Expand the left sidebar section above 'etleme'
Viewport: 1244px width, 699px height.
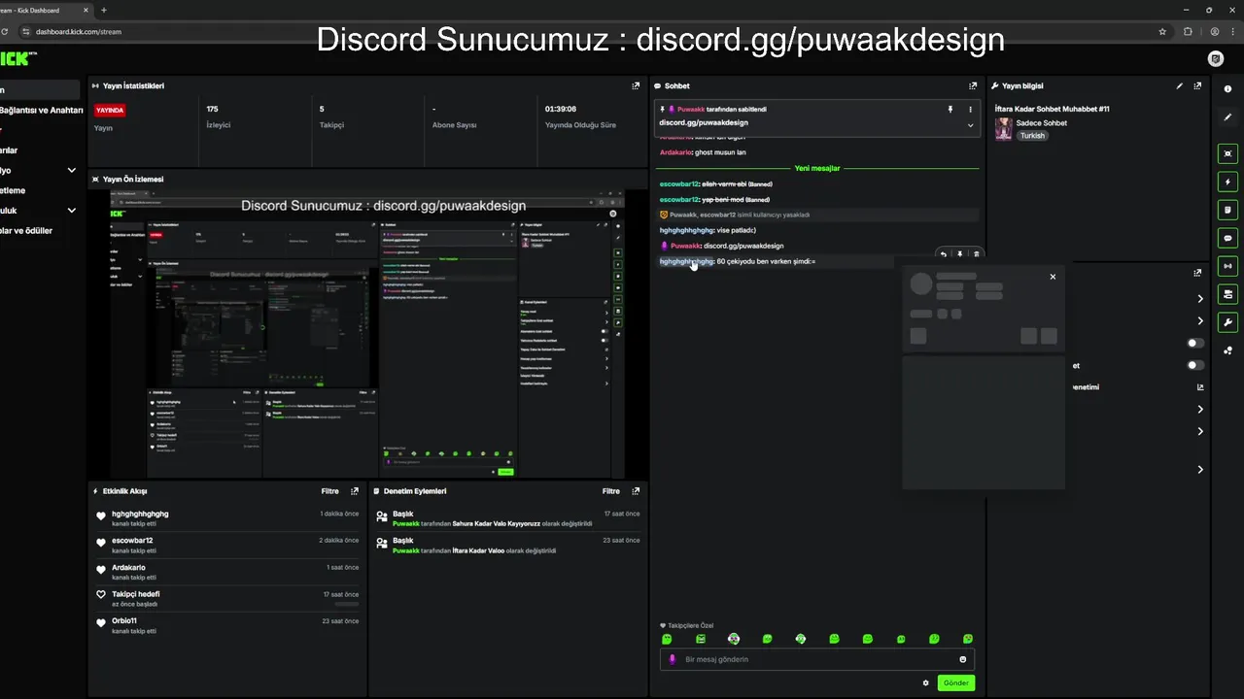(x=71, y=170)
